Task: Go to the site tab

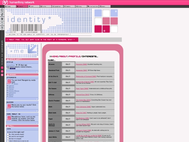Action: click(46, 6)
